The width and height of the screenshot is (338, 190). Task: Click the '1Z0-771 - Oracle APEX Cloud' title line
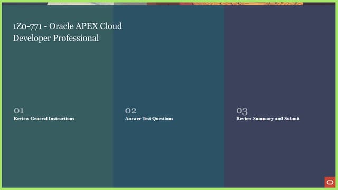[68, 26]
